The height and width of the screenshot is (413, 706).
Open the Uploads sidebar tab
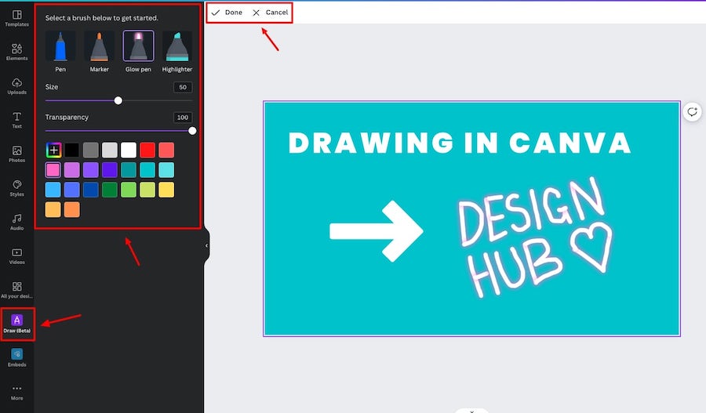tap(16, 86)
